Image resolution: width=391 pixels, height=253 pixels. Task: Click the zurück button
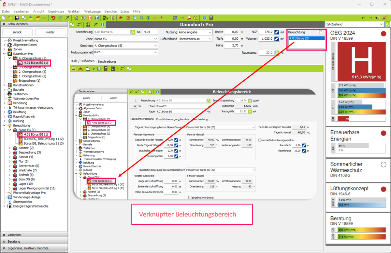(x=17, y=32)
